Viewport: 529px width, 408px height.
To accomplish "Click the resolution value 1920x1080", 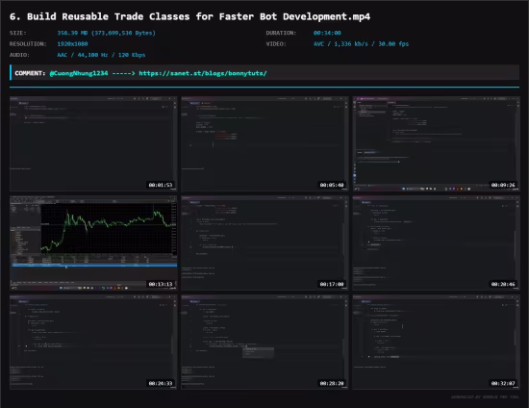I will click(72, 44).
